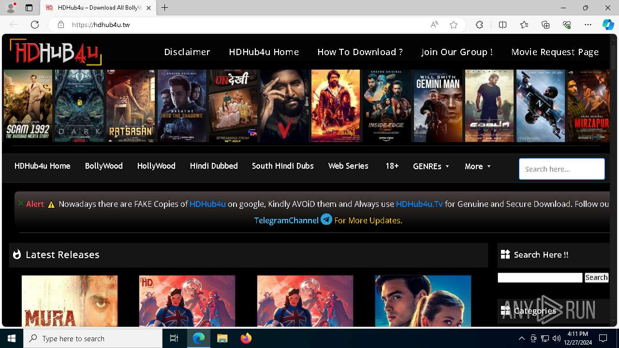The width and height of the screenshot is (619, 348).
Task: Open the Mura movie thumbnail
Action: coord(70,301)
